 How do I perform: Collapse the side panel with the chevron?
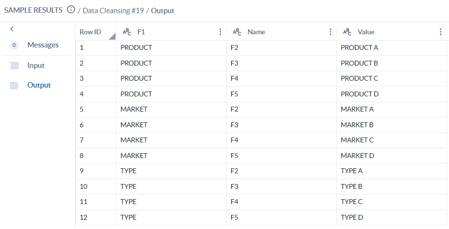pos(12,29)
